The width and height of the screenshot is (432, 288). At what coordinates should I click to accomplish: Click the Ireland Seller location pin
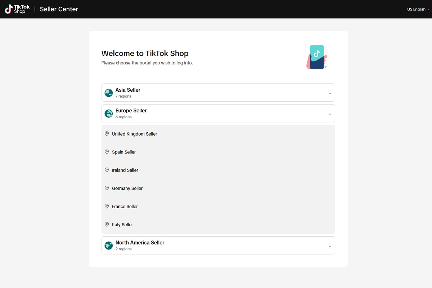[107, 170]
